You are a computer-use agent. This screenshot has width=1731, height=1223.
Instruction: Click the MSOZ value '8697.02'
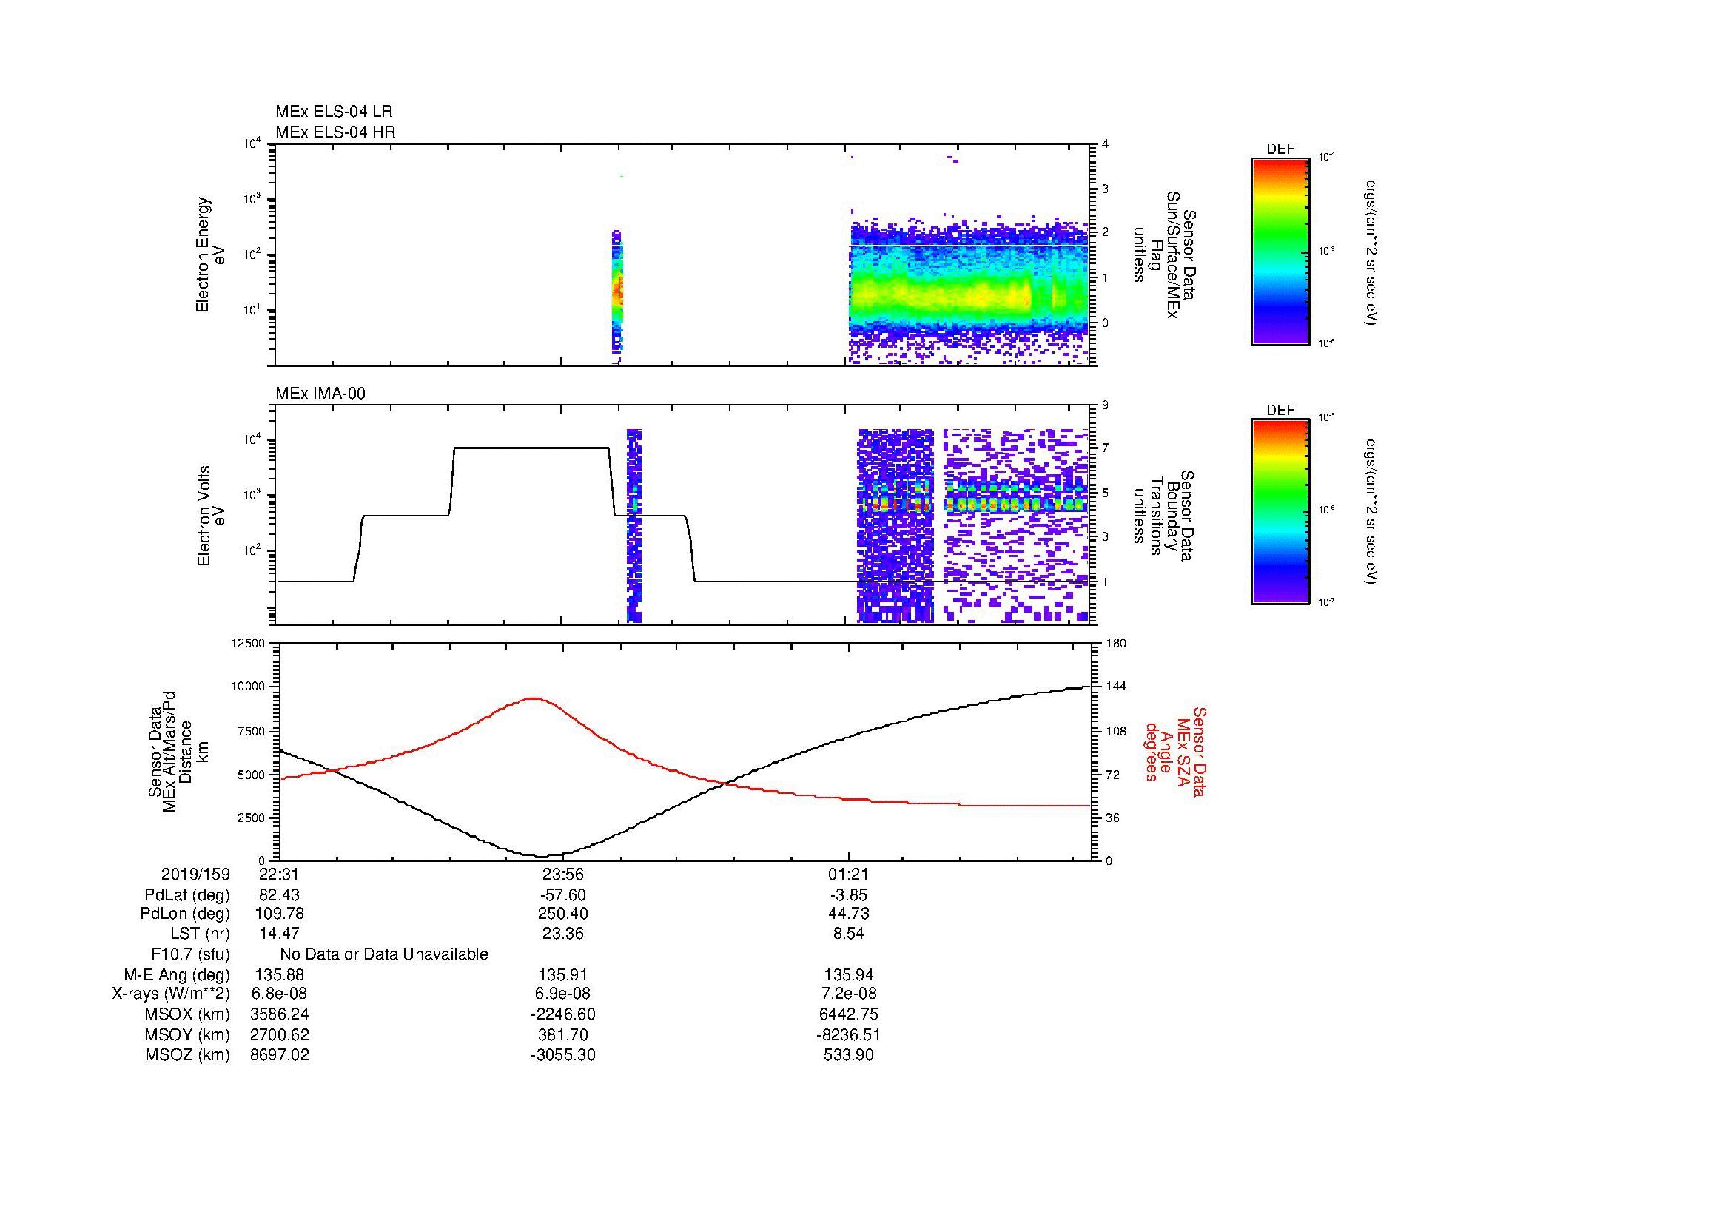tap(279, 1055)
